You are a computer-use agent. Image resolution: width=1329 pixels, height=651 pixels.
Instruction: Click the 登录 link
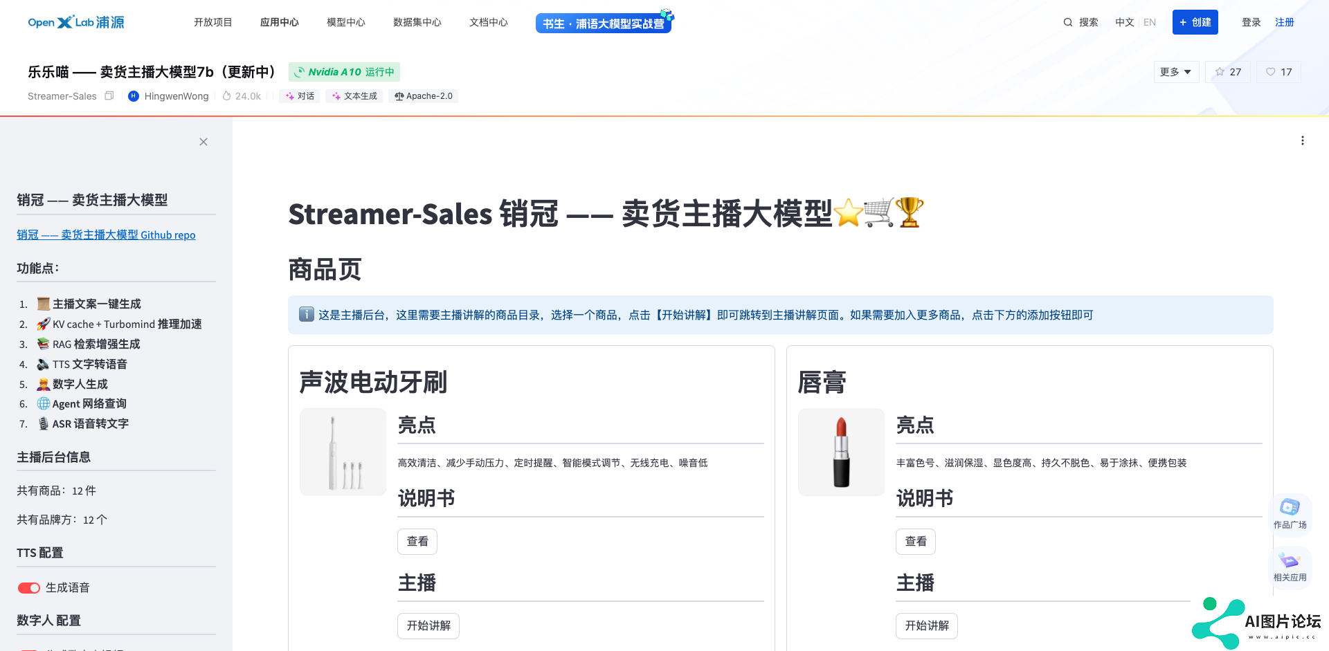pos(1251,22)
